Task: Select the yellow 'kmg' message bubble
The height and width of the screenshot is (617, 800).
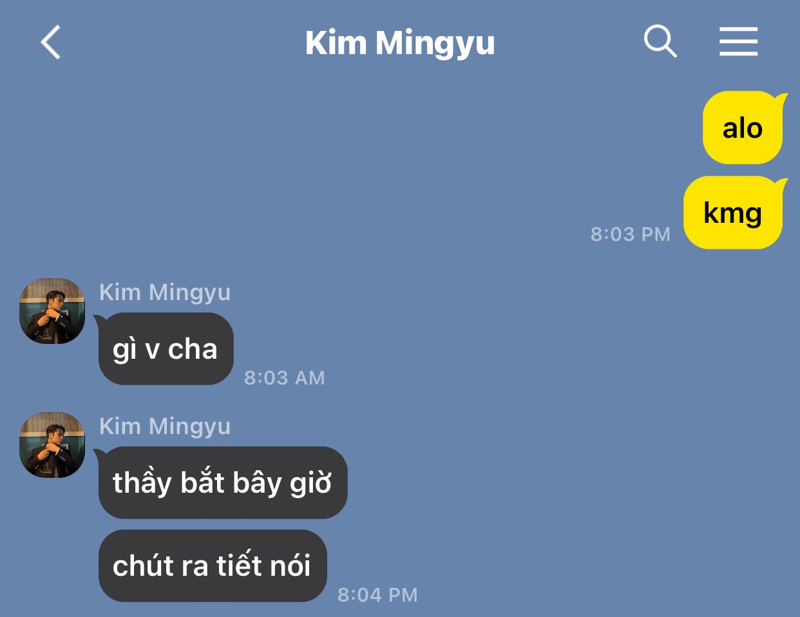Action: point(733,213)
